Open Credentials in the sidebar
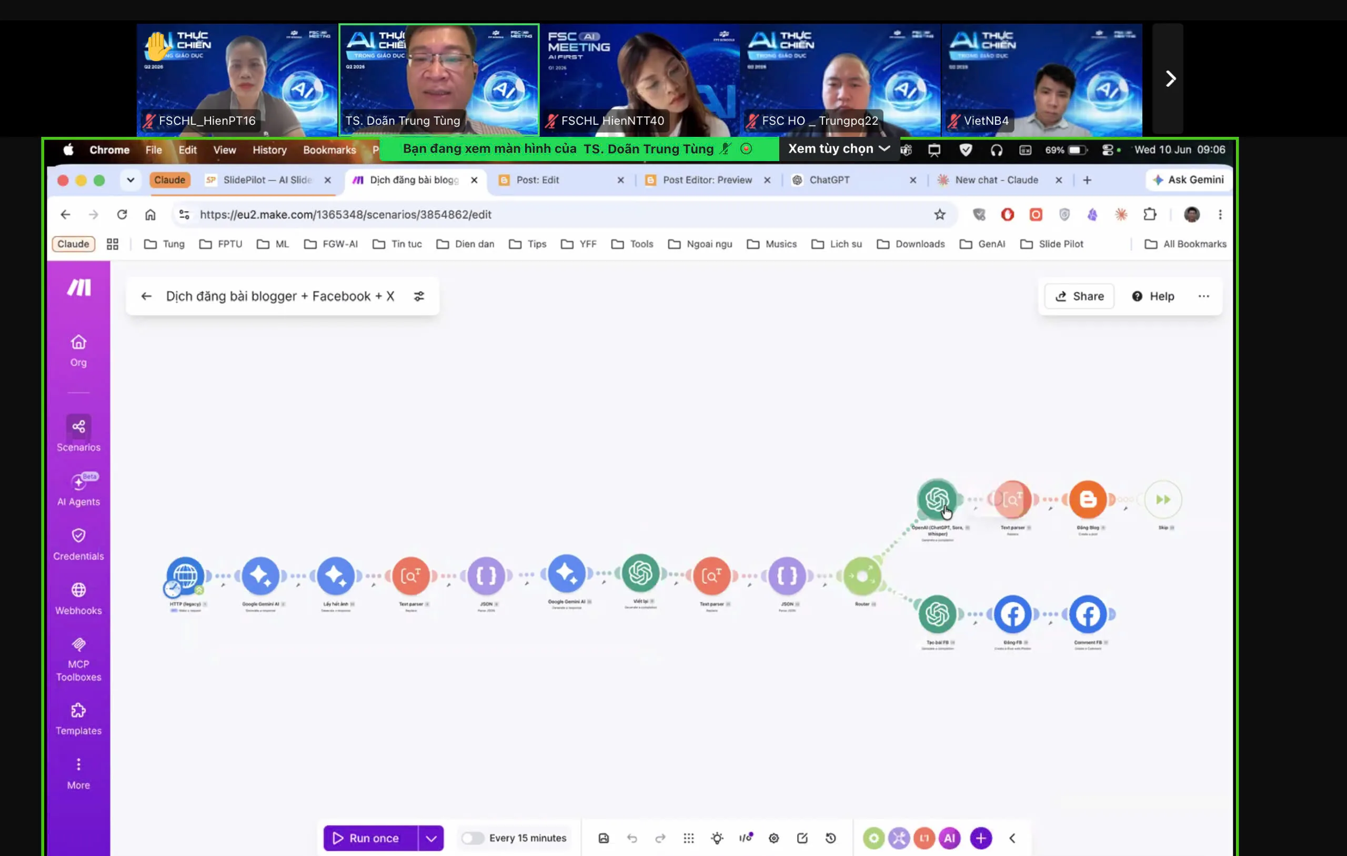Image resolution: width=1347 pixels, height=856 pixels. point(78,544)
